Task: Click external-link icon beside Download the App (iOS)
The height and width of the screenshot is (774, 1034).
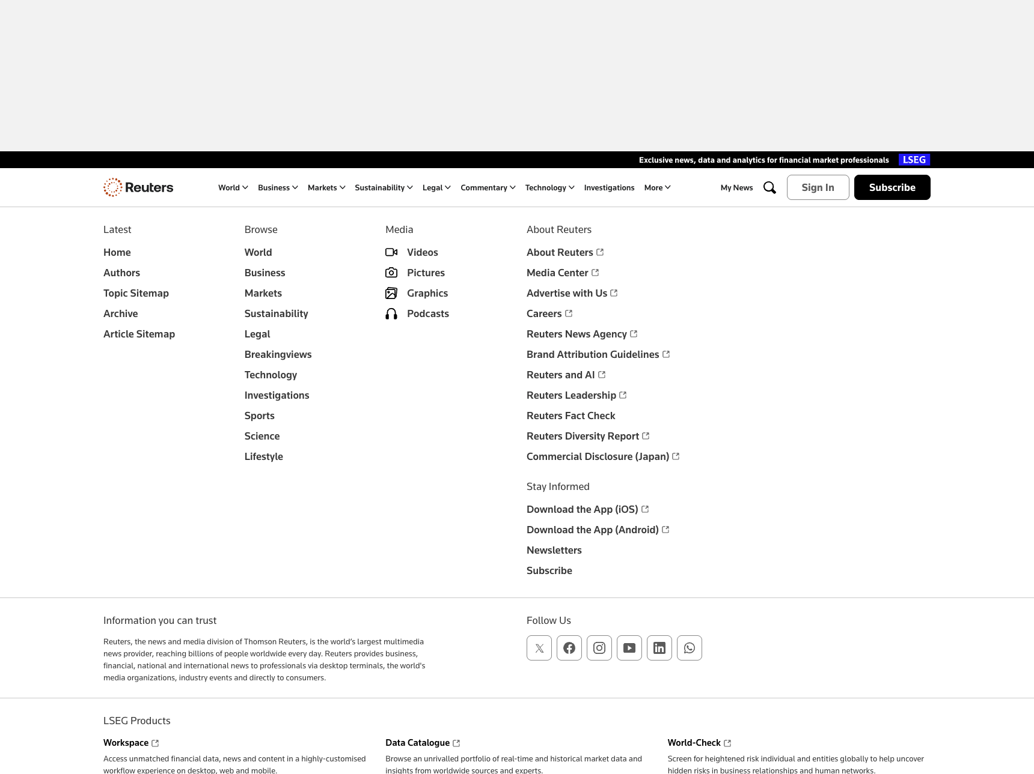Action: pyautogui.click(x=645, y=509)
